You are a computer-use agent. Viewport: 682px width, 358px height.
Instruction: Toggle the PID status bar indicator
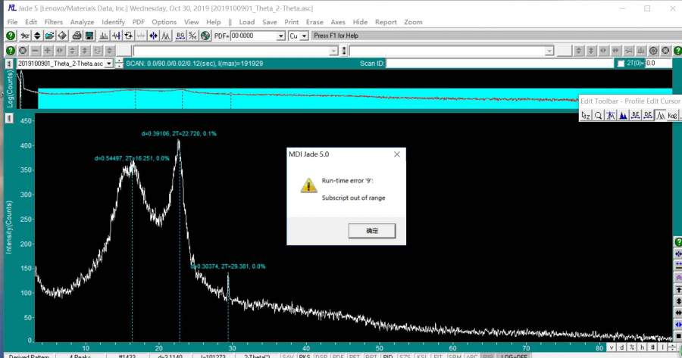[x=388, y=355]
